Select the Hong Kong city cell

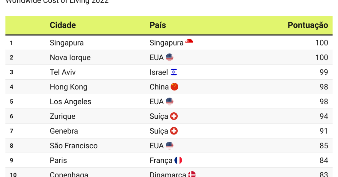68,87
